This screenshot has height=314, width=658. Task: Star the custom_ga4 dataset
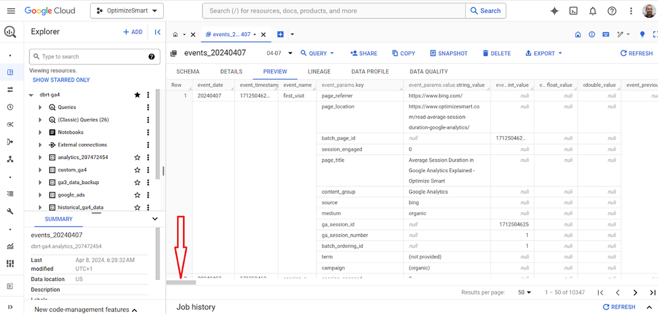(138, 170)
